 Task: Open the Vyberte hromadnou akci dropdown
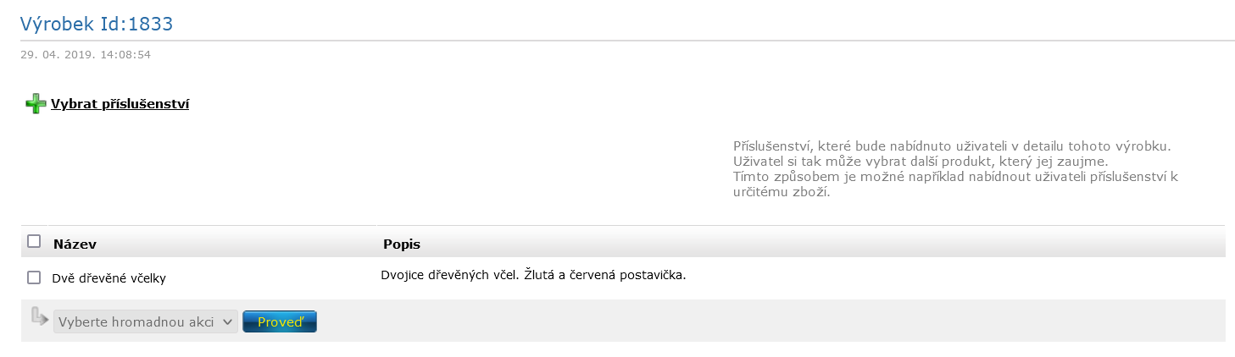click(x=145, y=321)
